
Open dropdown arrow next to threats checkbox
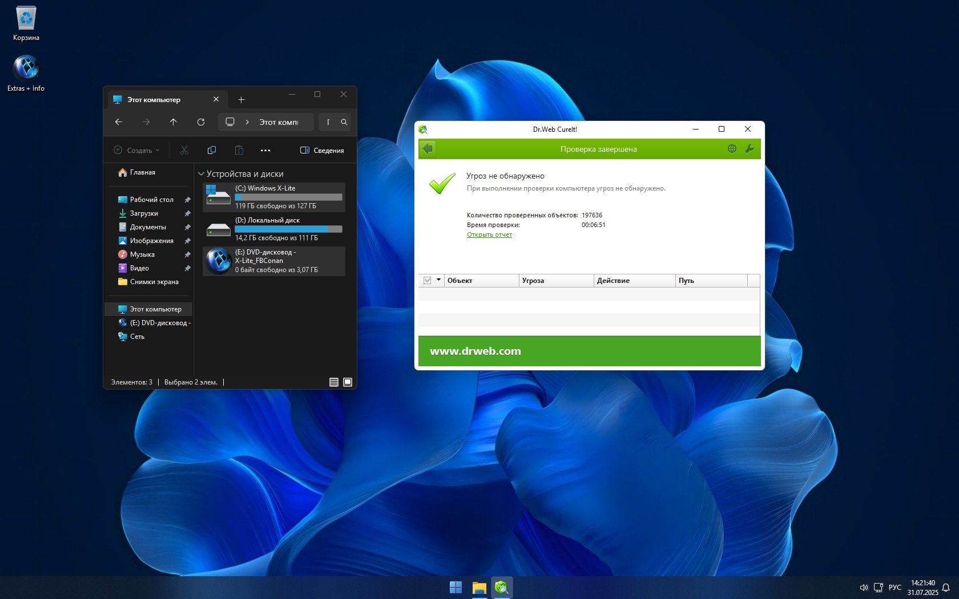(x=438, y=280)
